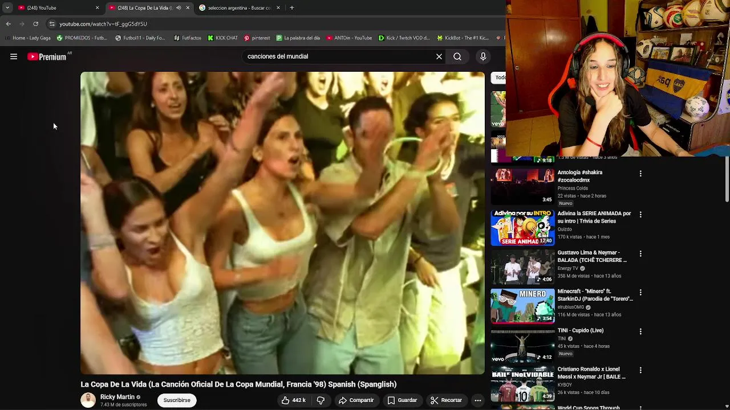Open ANTOin - YouTube bookmark

[x=349, y=38]
